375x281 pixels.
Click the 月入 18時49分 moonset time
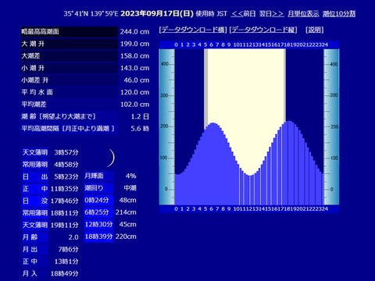pyautogui.click(x=64, y=273)
